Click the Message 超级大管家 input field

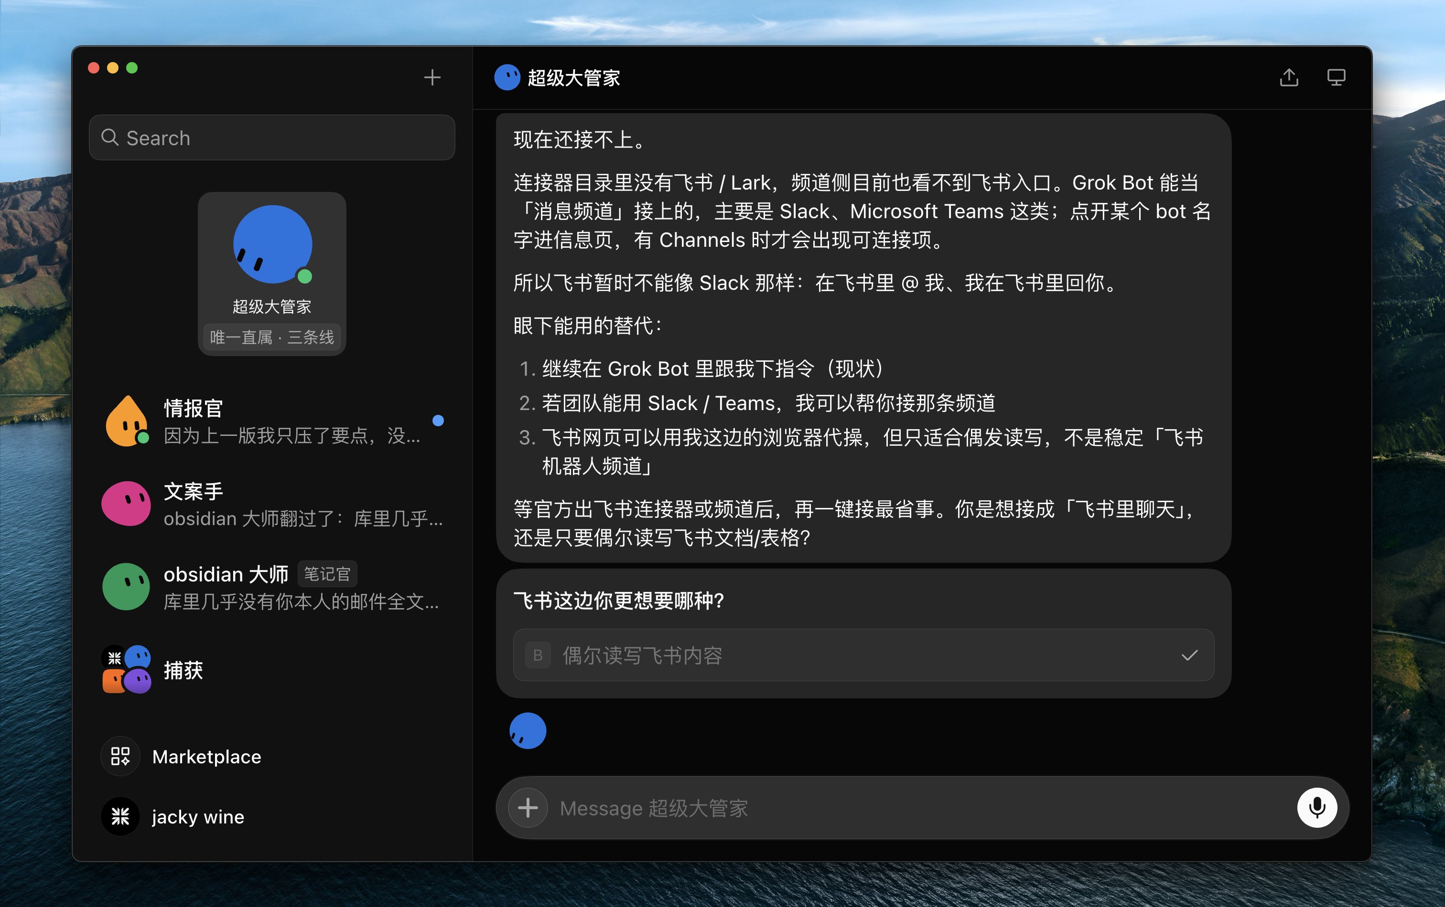922,808
